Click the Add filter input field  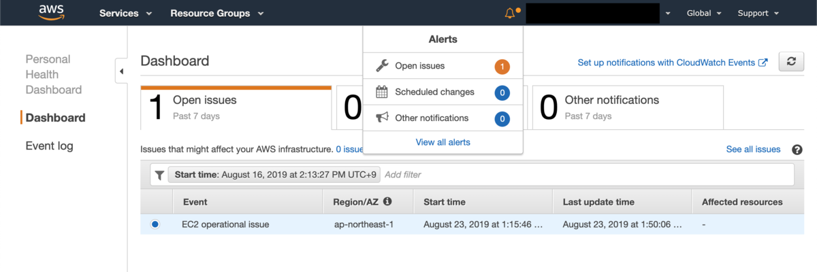586,175
